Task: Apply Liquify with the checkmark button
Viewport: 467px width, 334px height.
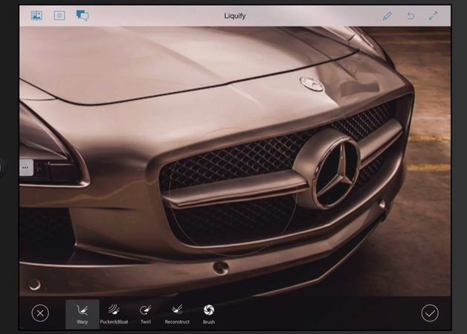Action: [x=430, y=313]
